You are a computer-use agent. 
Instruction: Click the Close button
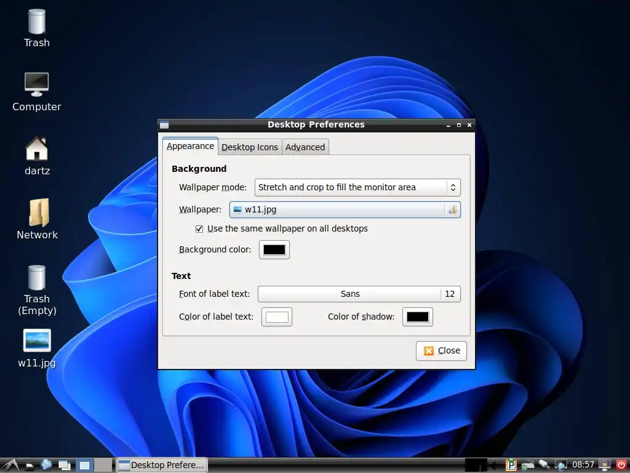(441, 350)
